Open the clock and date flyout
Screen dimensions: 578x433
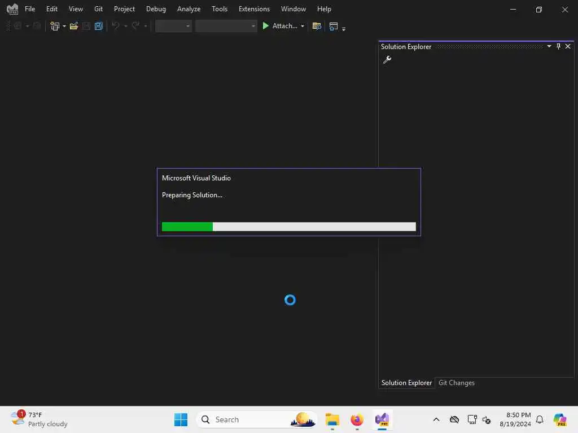pos(515,419)
